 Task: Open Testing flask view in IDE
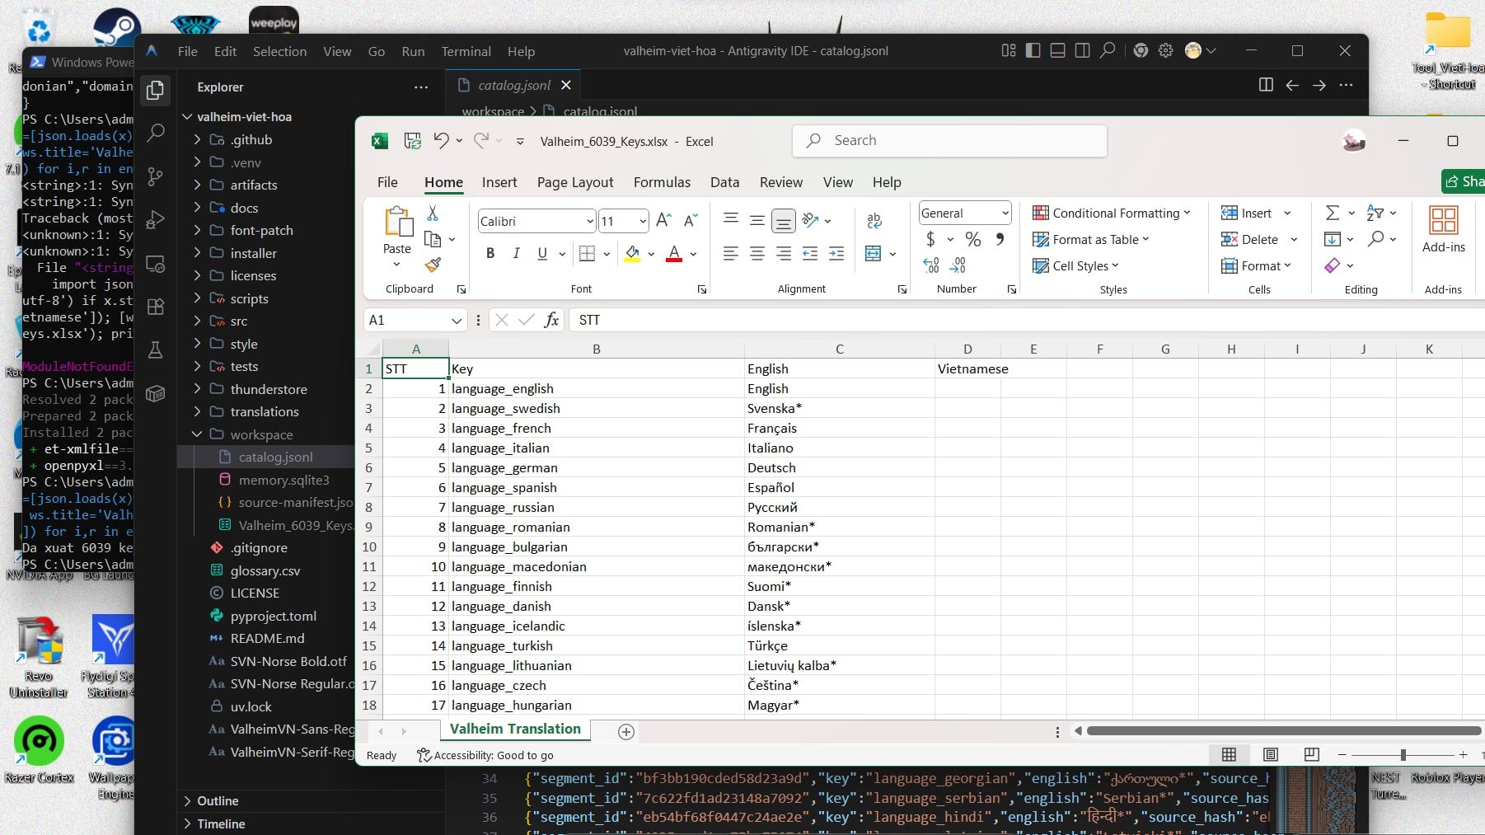155,350
